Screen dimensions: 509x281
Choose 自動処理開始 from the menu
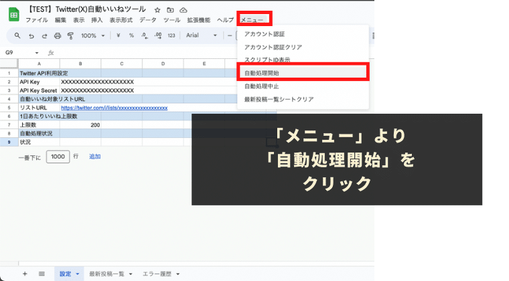tap(303, 73)
